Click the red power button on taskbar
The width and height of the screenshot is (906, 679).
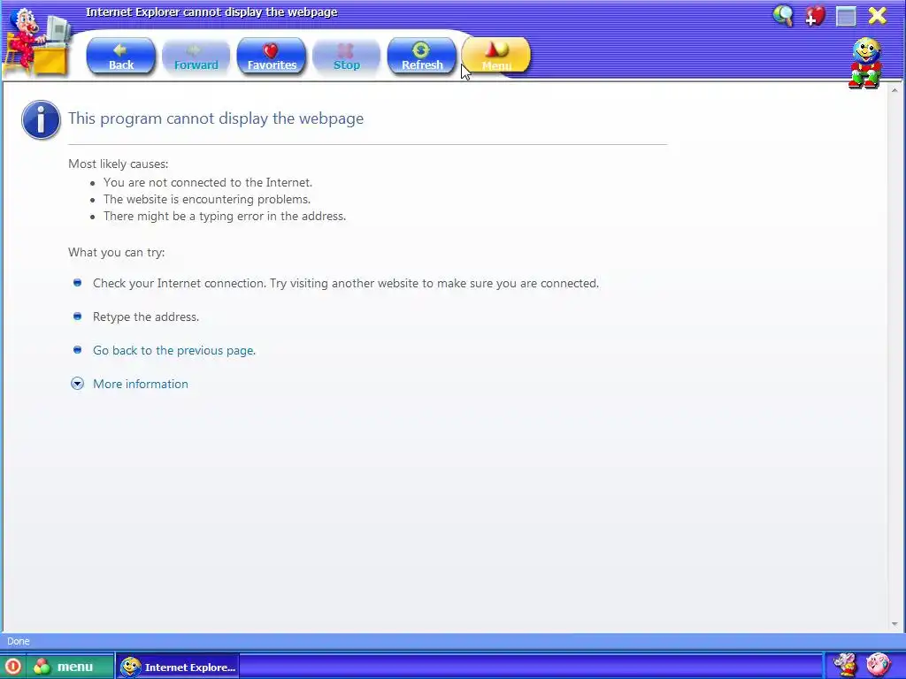click(x=12, y=667)
